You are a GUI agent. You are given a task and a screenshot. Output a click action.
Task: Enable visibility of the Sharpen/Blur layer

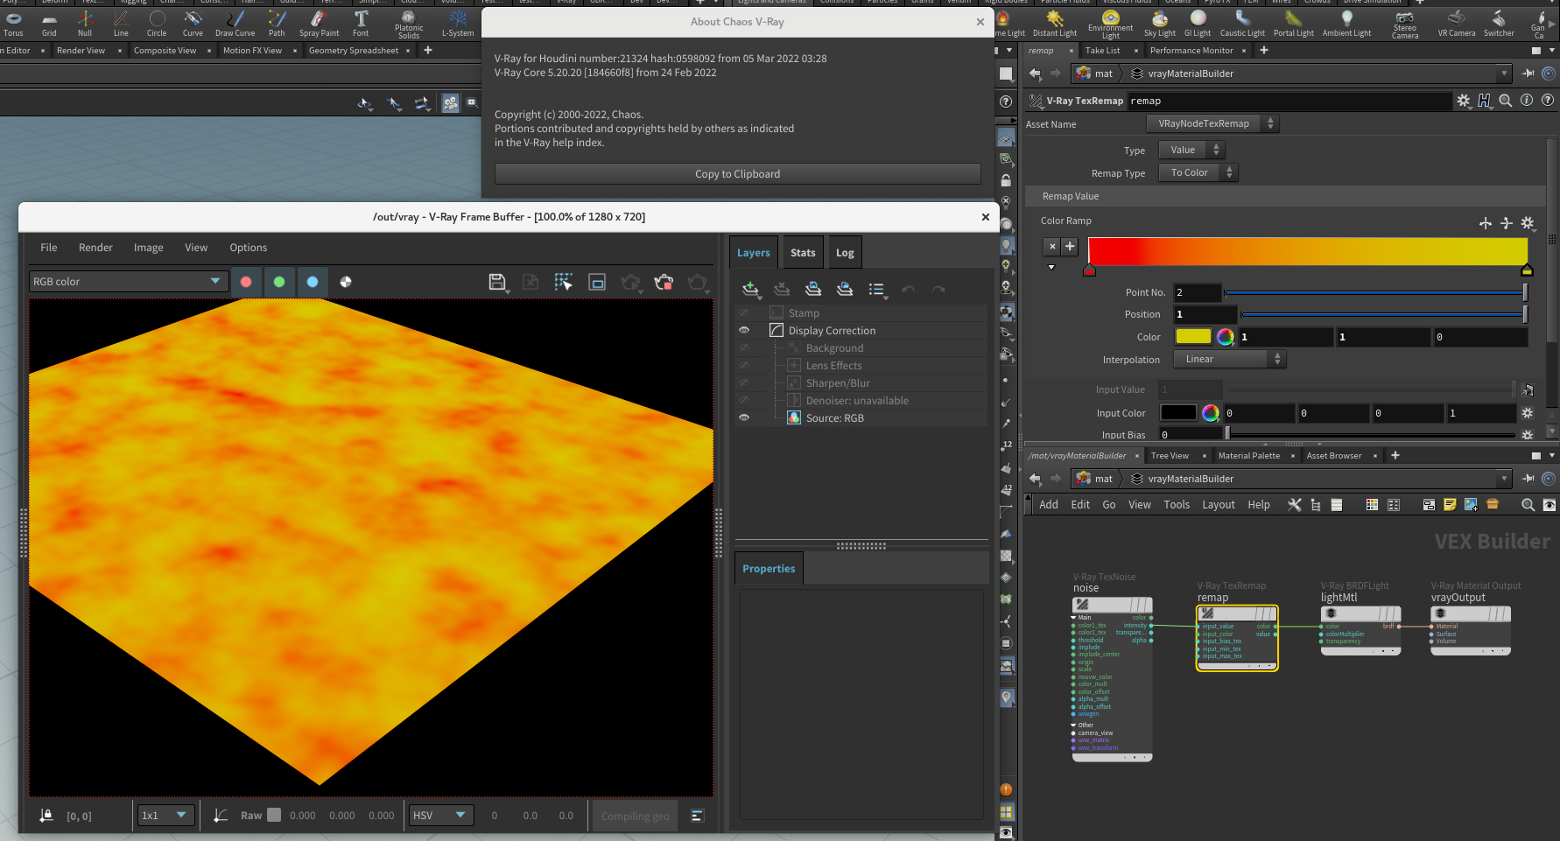coord(744,383)
